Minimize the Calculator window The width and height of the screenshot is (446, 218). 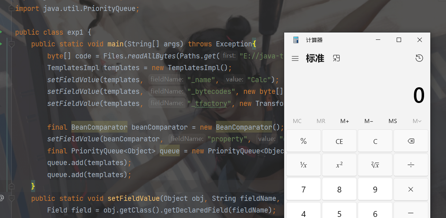[x=378, y=40]
